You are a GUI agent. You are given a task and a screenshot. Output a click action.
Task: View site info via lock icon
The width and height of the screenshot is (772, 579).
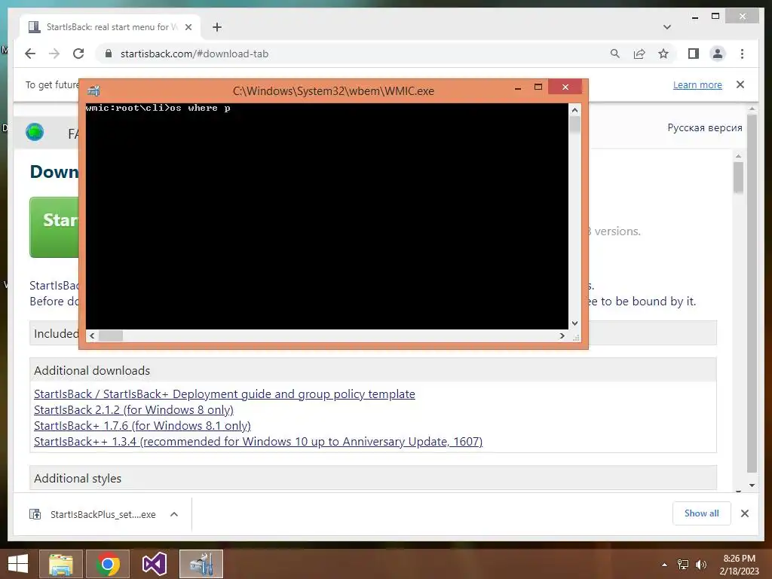coord(109,54)
